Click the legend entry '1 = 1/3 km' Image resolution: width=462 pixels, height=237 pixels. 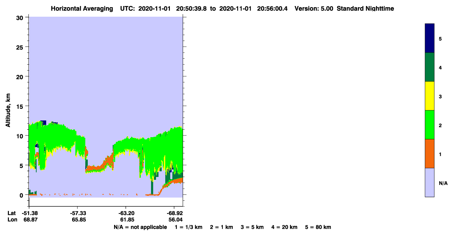188,227
